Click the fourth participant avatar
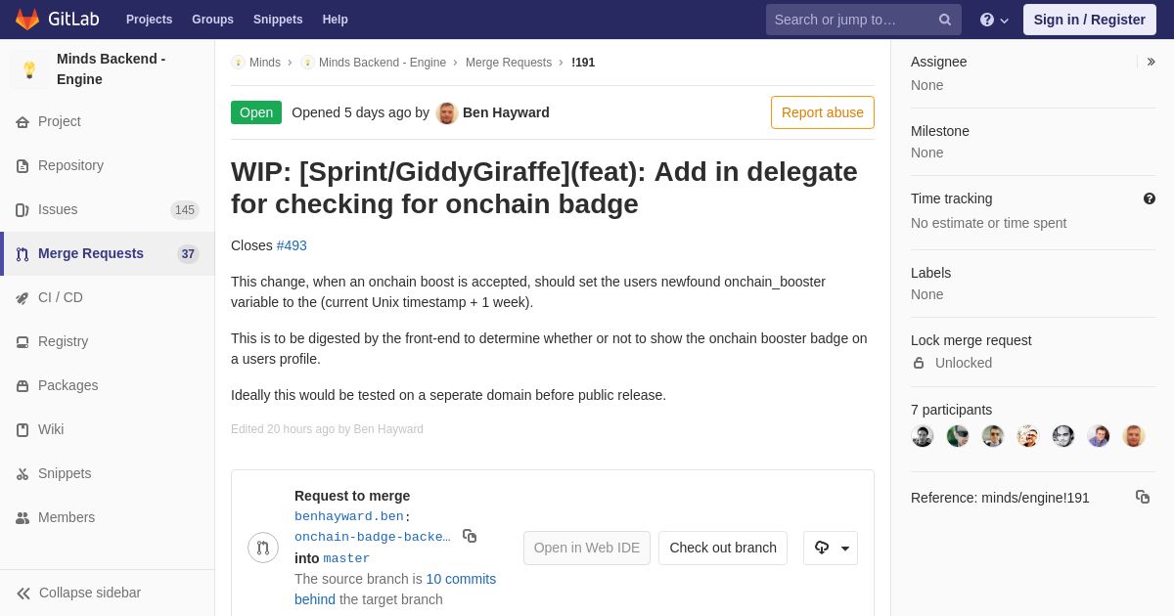 coord(1028,436)
